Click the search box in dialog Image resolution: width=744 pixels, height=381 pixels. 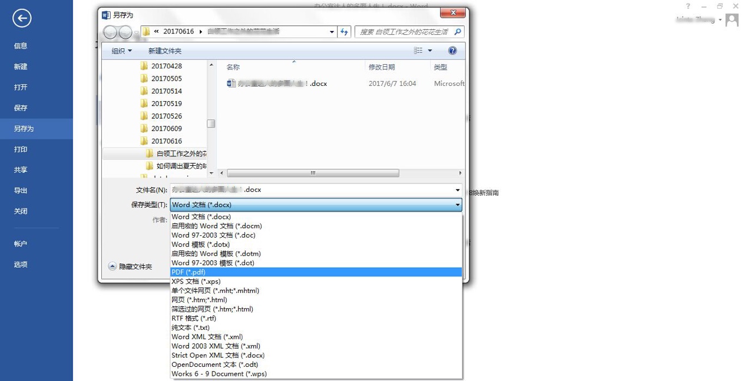point(409,32)
